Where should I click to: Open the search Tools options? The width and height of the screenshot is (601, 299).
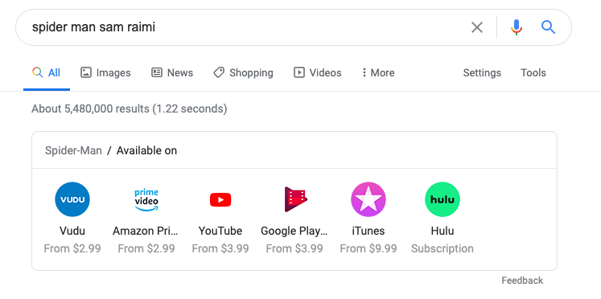pos(533,72)
